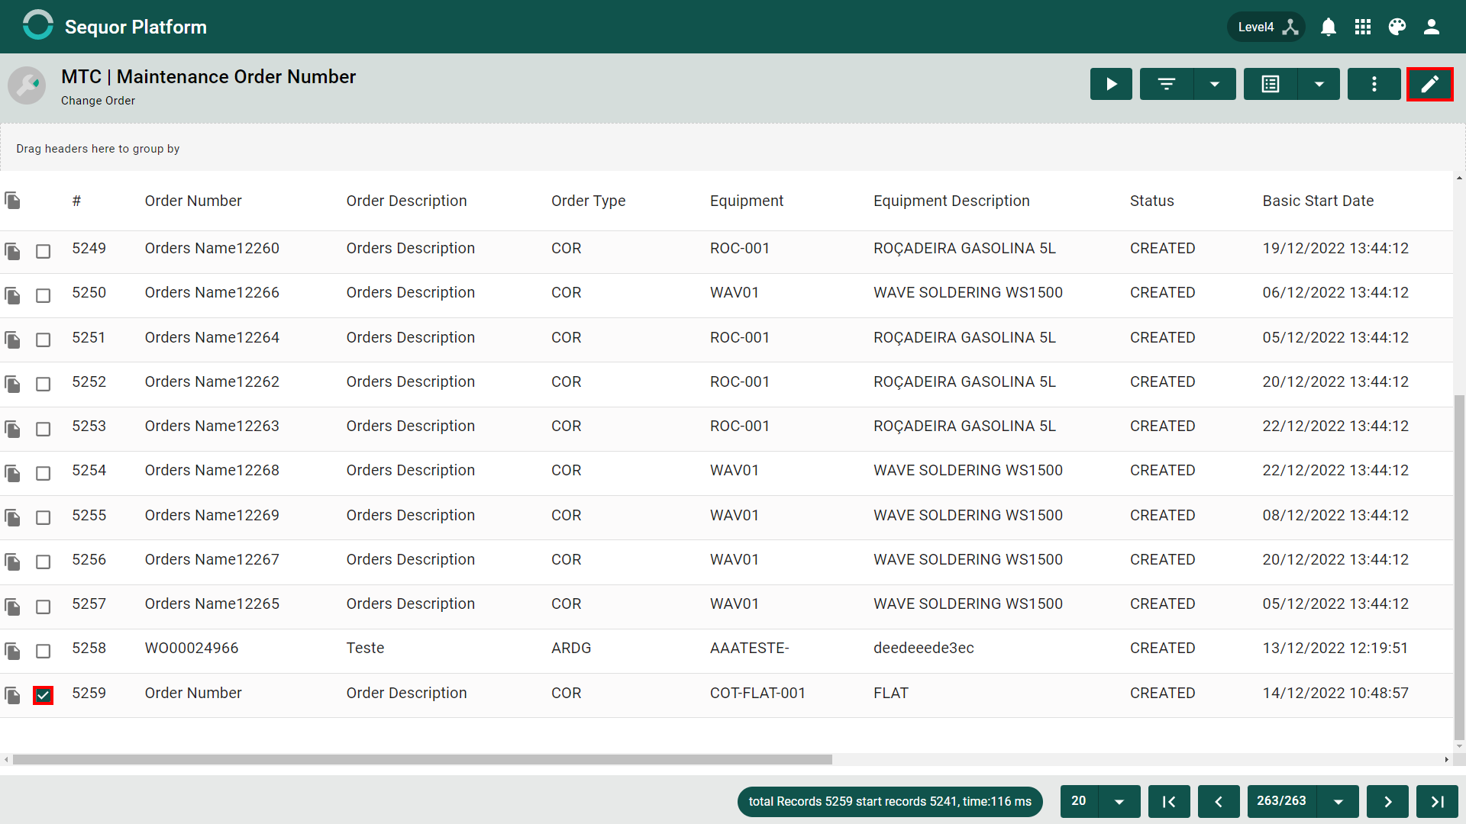
Task: Sort by the Order Number column header
Action: (193, 201)
